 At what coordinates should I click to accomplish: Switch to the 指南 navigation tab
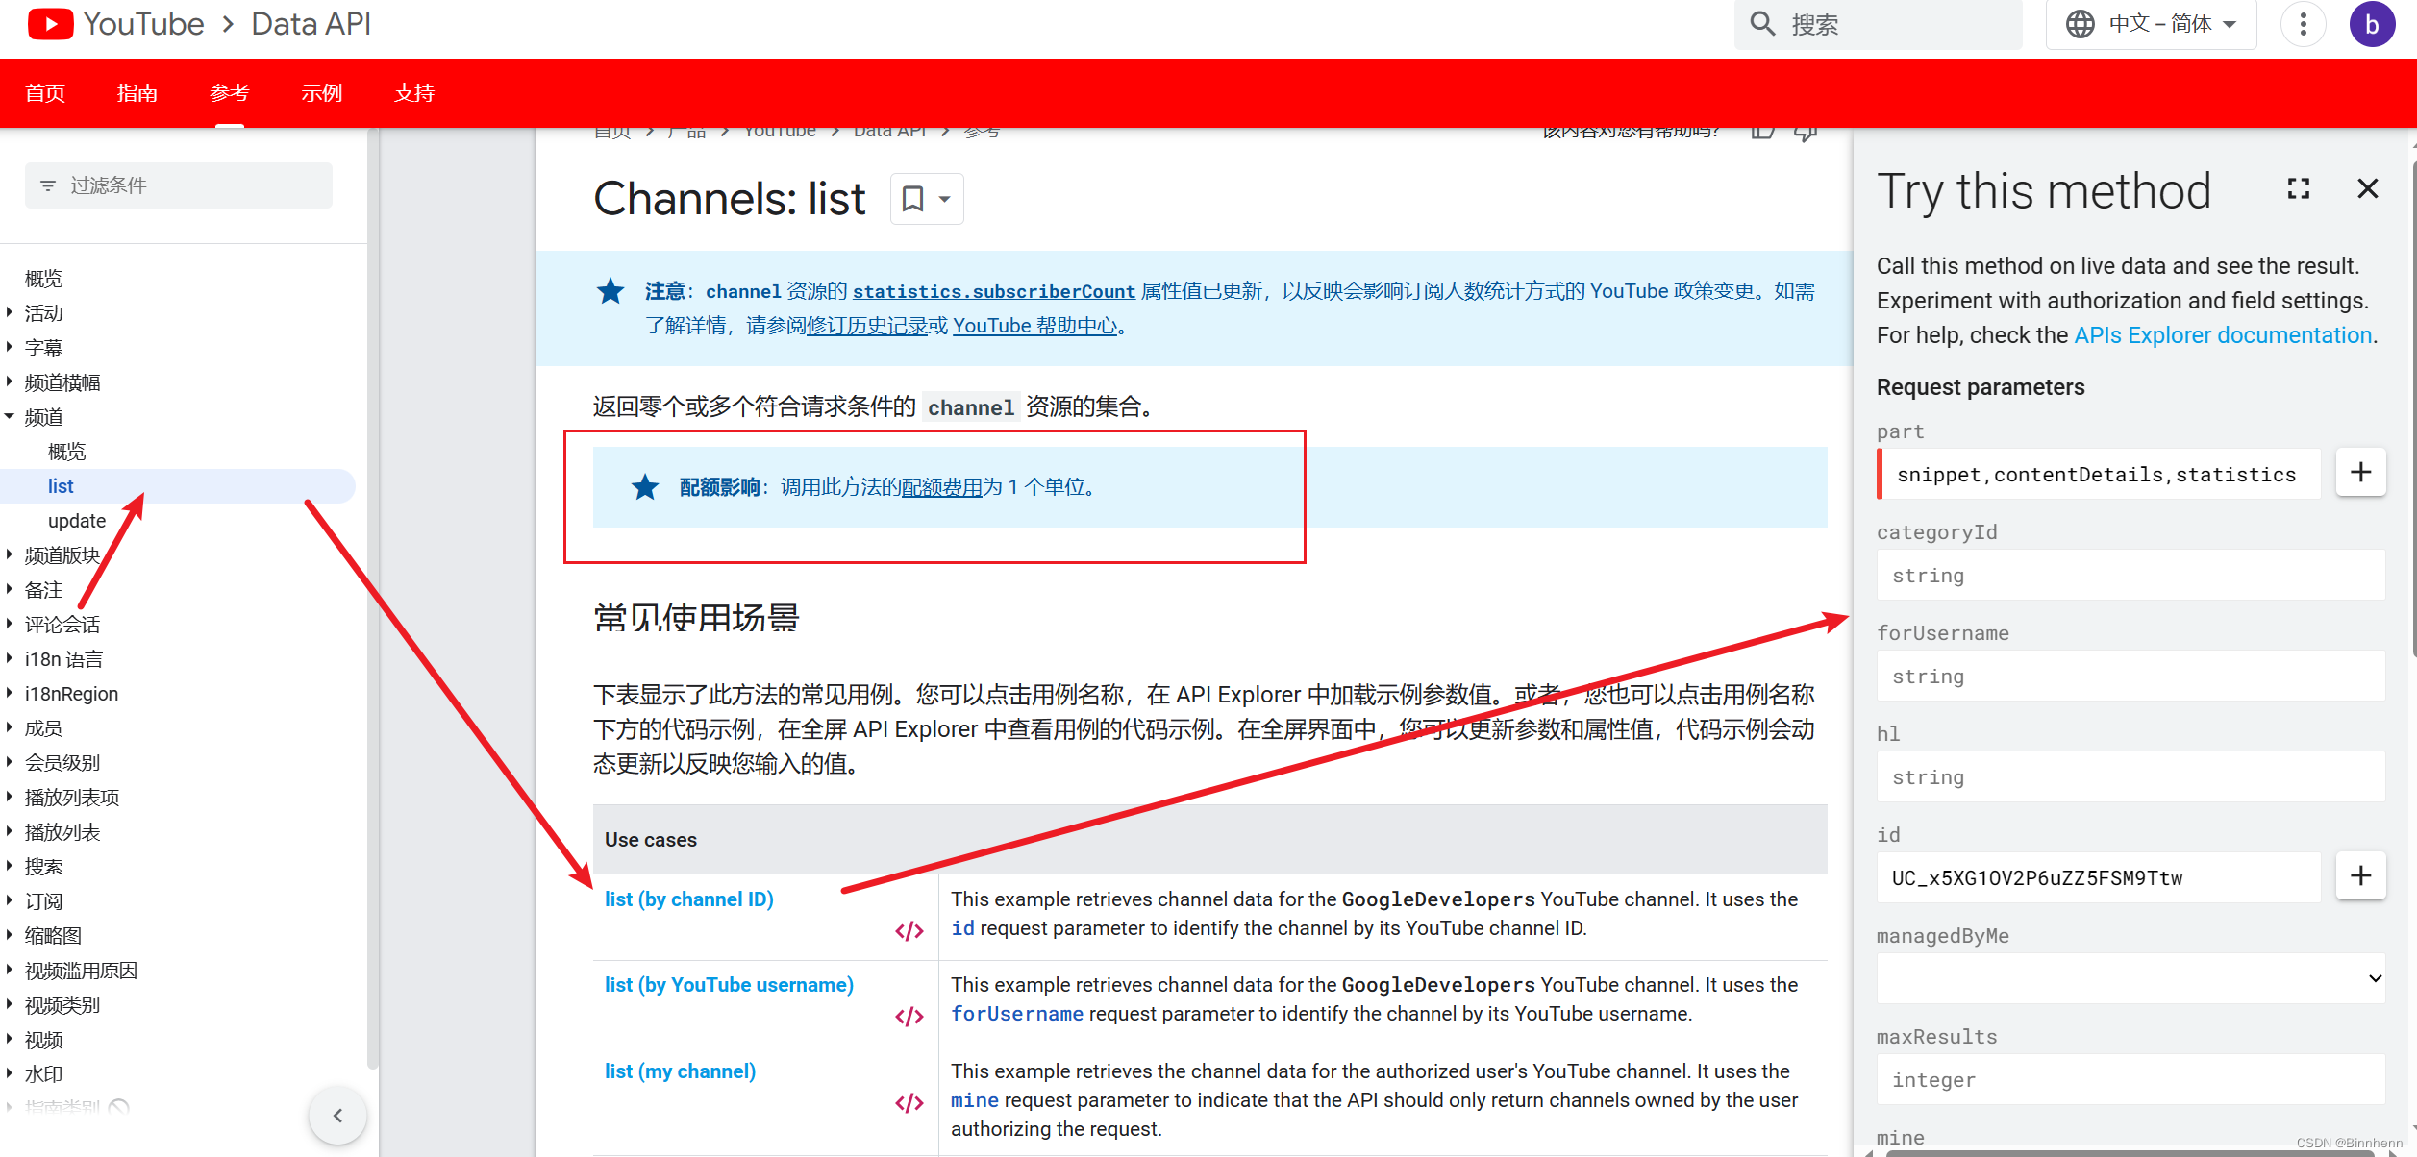pyautogui.click(x=137, y=92)
